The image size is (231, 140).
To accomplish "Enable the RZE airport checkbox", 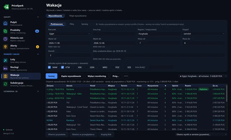I will [124, 67].
